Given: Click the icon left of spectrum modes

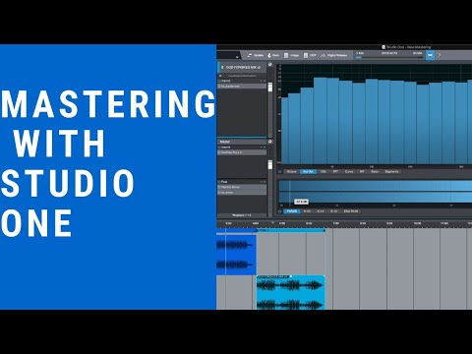Looking at the screenshot, I should 279,172.
